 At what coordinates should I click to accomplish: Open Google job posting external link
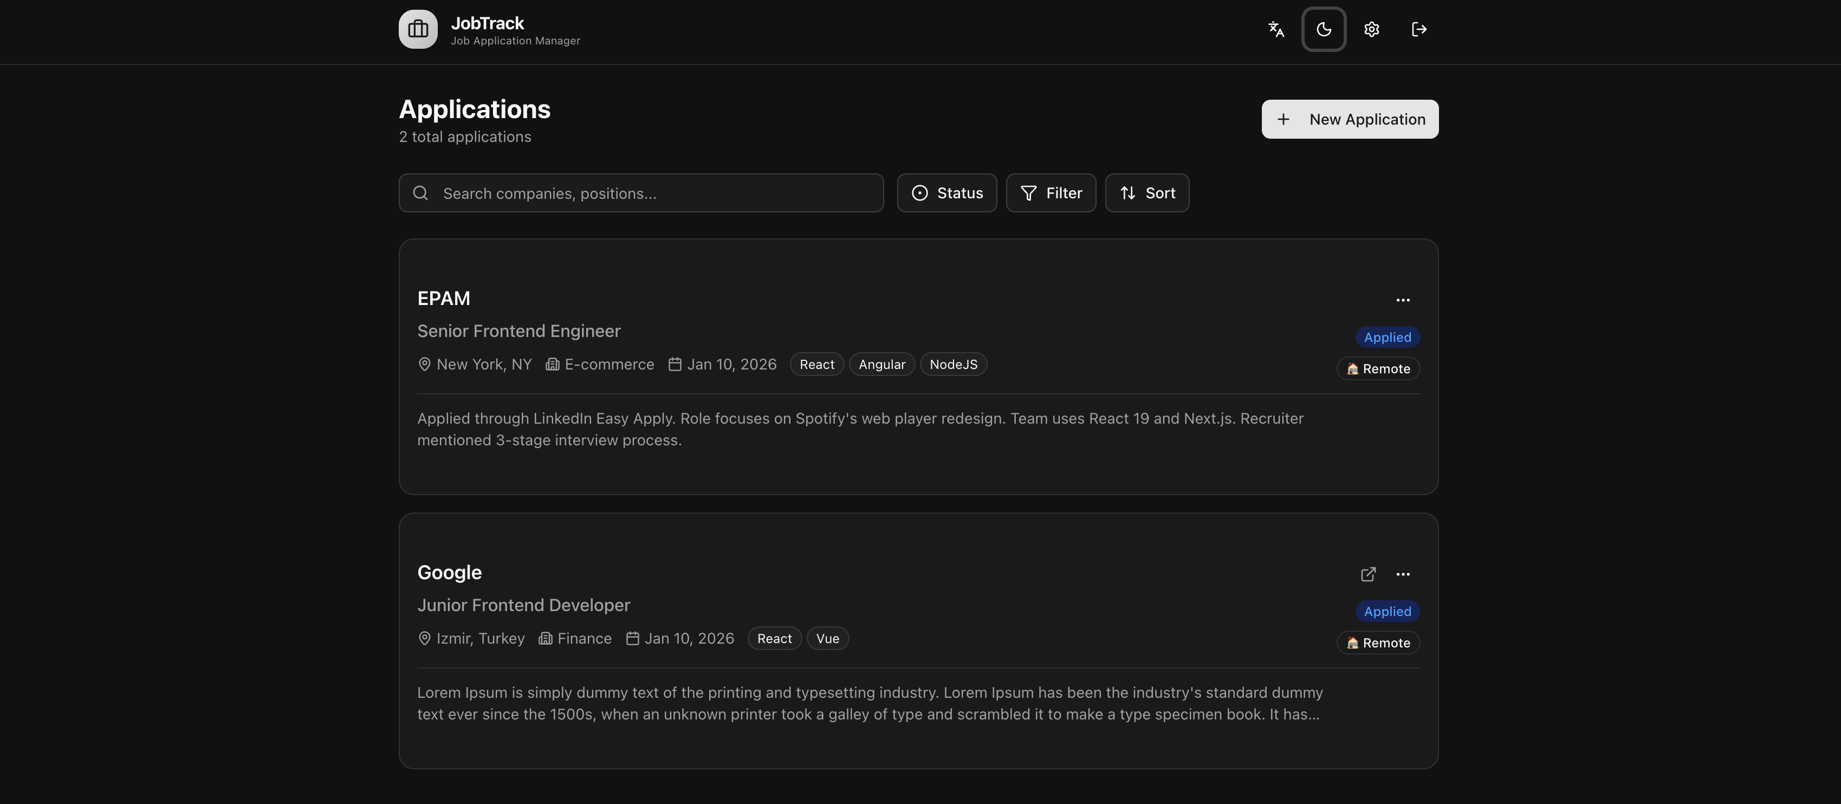(x=1367, y=575)
